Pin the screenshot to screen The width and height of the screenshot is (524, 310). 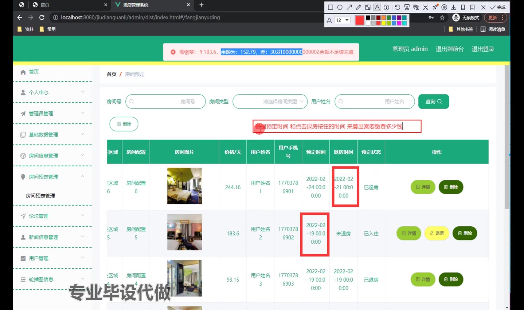tap(435, 7)
